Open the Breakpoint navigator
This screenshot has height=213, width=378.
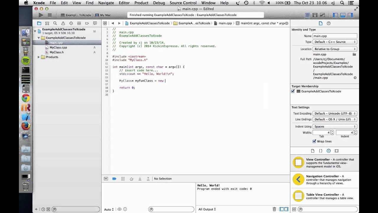coord(87,23)
